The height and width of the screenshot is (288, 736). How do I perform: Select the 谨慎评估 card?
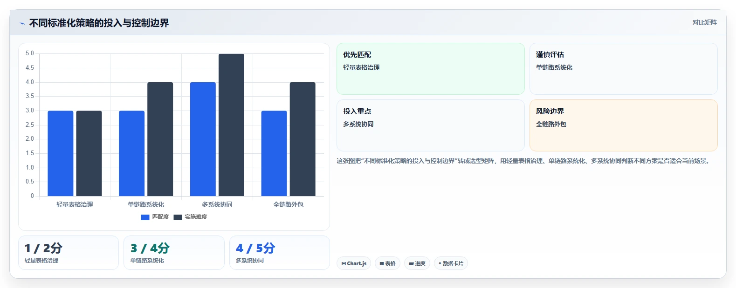click(623, 69)
